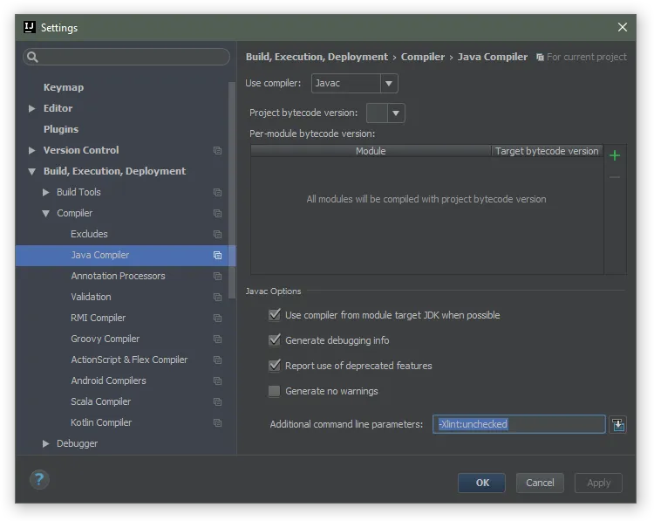Expand the Editor tree node
The height and width of the screenshot is (521, 654).
pos(31,108)
